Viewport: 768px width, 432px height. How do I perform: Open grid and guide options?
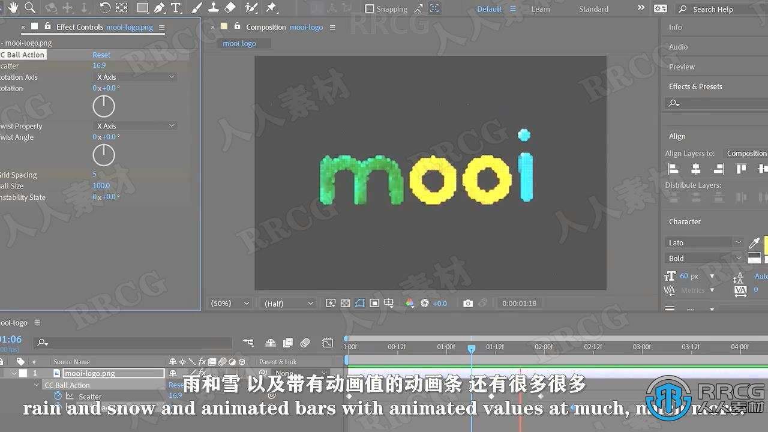(389, 304)
